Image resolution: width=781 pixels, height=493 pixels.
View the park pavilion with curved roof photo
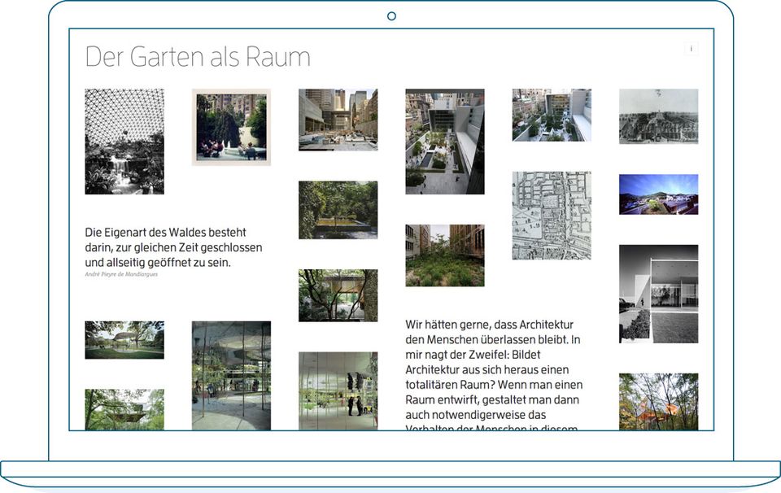click(x=124, y=340)
